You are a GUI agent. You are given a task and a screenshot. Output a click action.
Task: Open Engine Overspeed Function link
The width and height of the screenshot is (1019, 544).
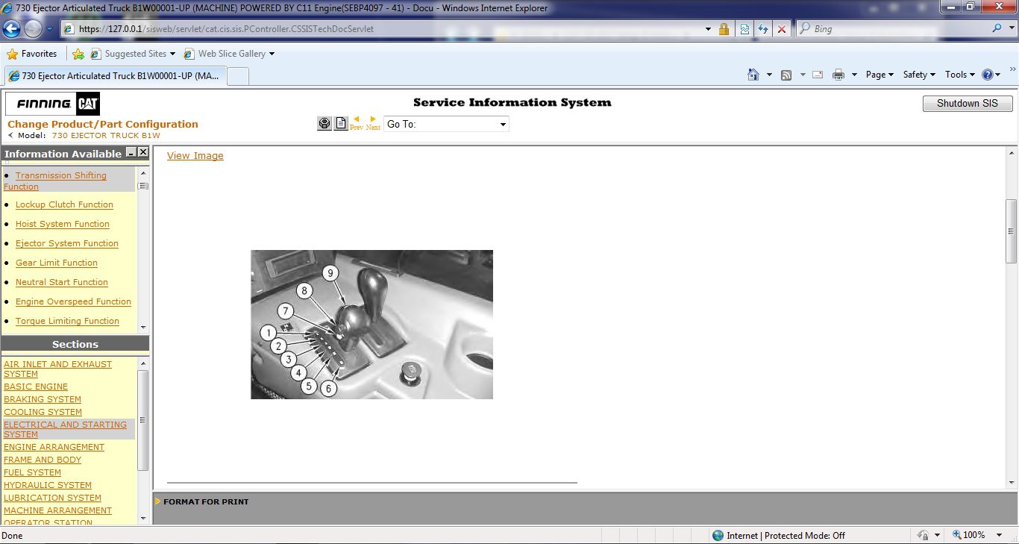coord(73,301)
